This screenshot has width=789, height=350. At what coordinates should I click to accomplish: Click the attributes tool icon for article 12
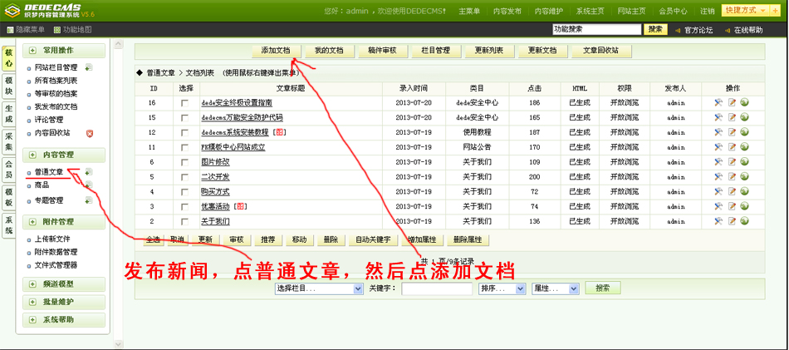tap(718, 133)
